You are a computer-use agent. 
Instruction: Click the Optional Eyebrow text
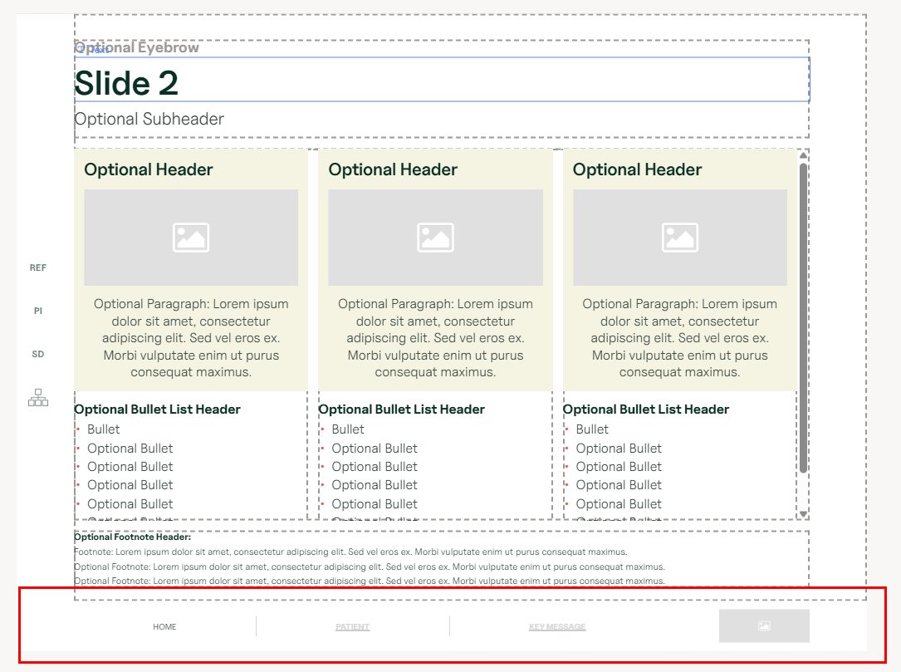[x=137, y=47]
